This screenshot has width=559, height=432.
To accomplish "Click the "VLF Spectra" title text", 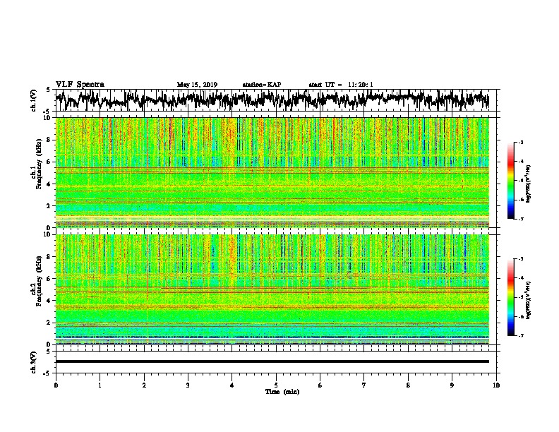I will (x=80, y=84).
